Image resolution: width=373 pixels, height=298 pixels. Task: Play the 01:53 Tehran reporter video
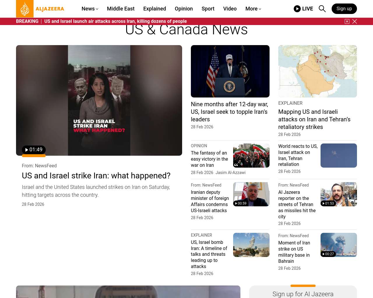328,203
